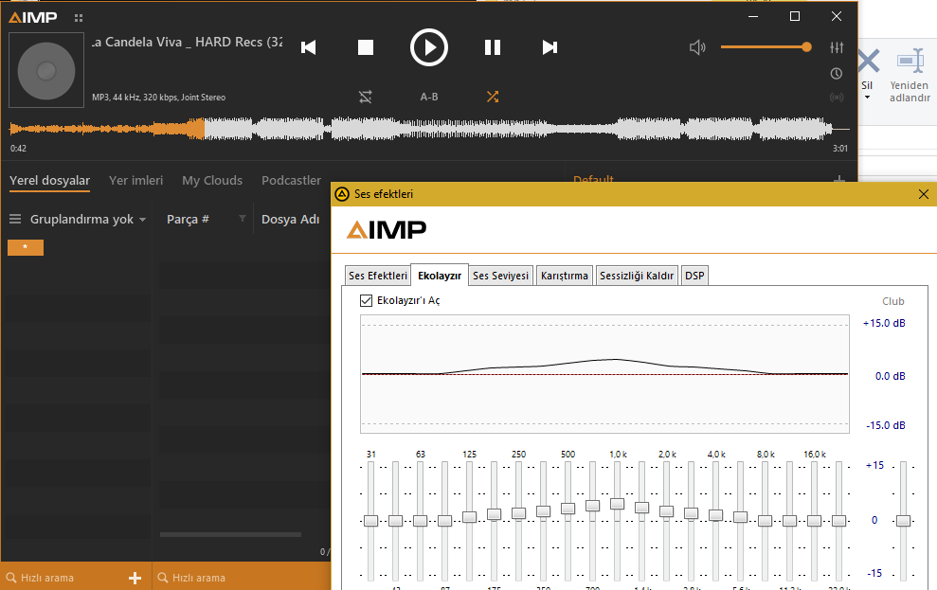
Task: Click the second Hızlı arama search field
Action: (x=242, y=578)
